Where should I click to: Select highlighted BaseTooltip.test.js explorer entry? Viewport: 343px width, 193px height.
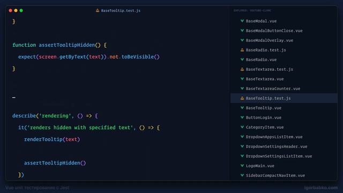(x=284, y=98)
